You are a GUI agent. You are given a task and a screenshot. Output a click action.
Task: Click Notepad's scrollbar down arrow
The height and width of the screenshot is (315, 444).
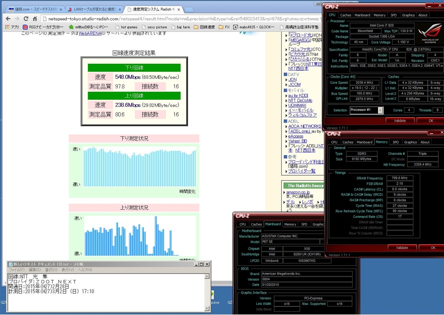[207, 308]
